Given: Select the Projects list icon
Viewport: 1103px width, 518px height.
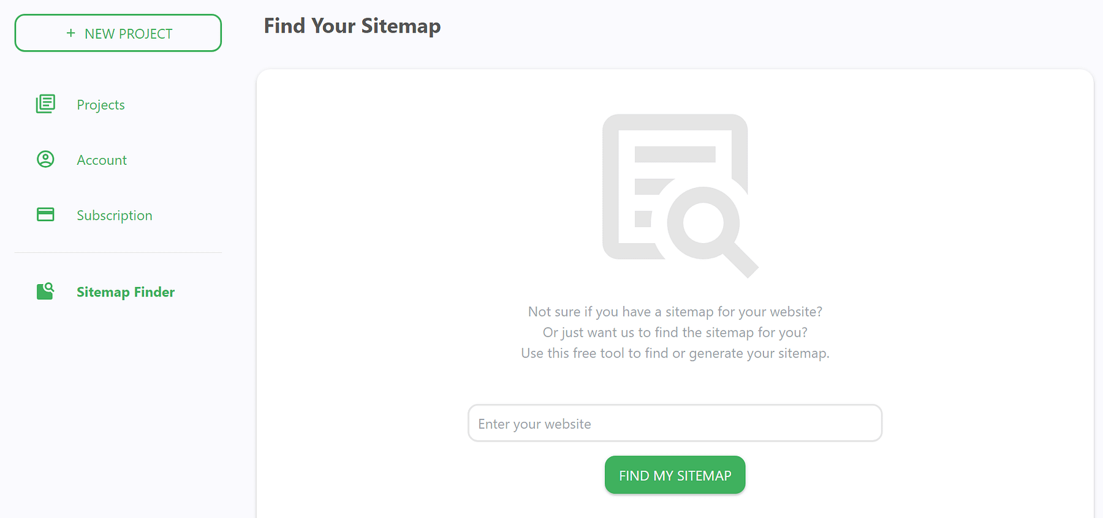Looking at the screenshot, I should [45, 104].
